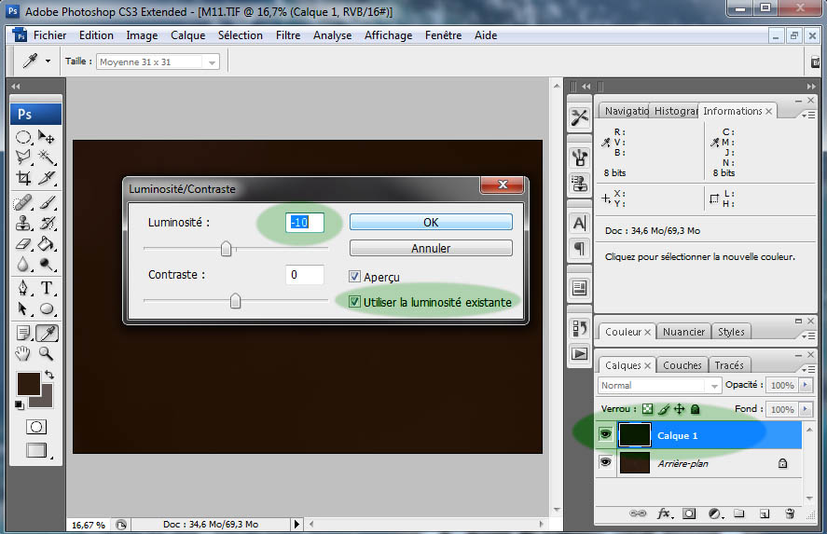Click the Luminosité value field
Screen dimensions: 827x534
pyautogui.click(x=304, y=223)
